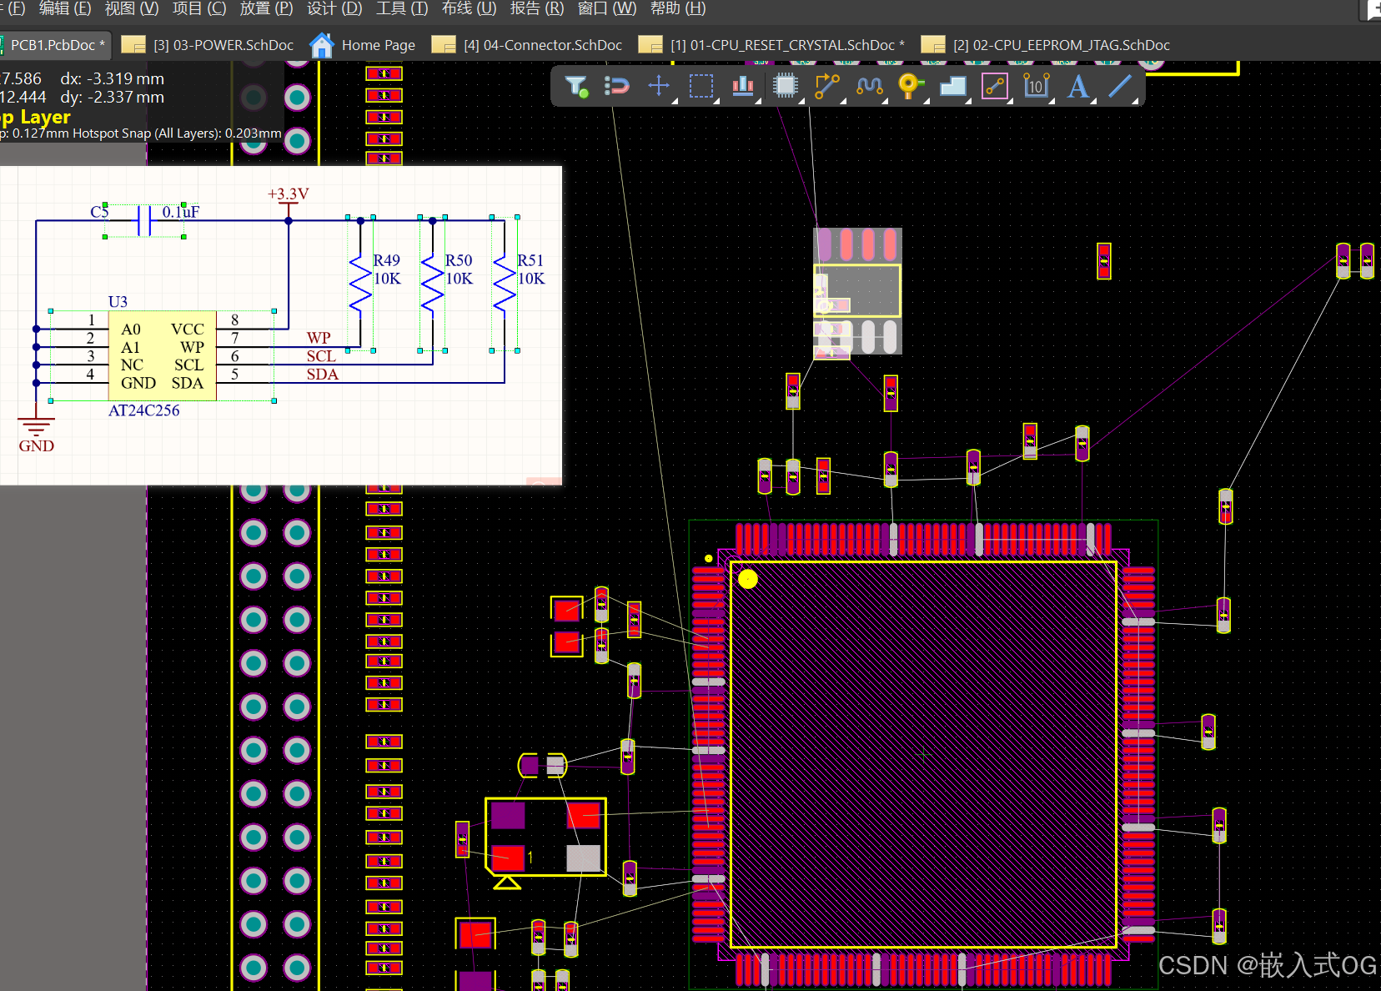Click the 03-POWER.SchDoc document icon
Screen dimensions: 1381x991
click(133, 45)
